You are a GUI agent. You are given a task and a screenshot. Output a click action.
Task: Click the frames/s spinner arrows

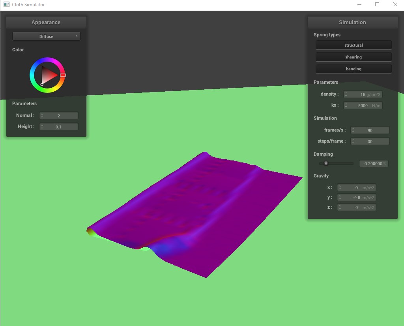[x=353, y=130]
